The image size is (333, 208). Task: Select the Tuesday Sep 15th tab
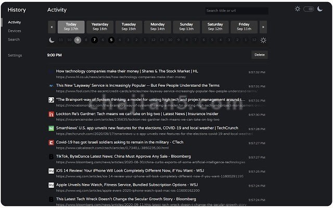129,27
